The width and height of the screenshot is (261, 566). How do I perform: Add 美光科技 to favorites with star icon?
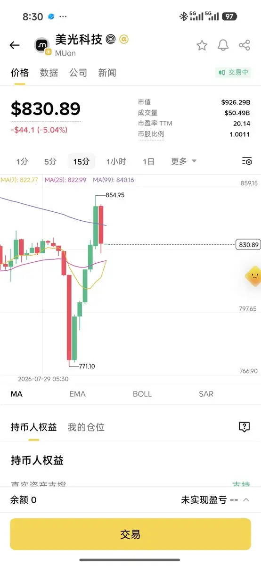pos(202,45)
